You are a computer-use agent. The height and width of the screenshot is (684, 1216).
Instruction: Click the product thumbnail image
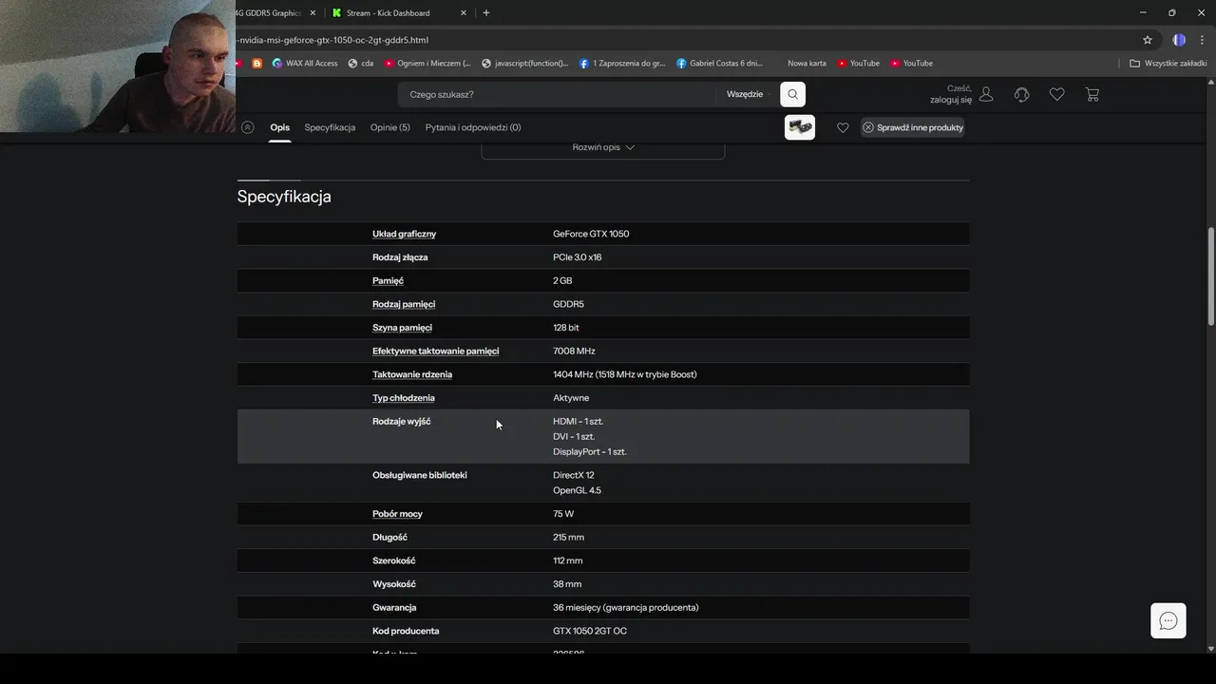800,127
